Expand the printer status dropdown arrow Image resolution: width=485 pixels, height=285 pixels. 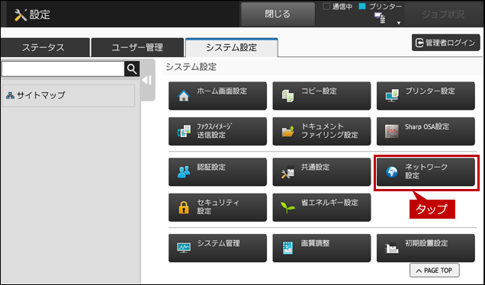click(399, 23)
